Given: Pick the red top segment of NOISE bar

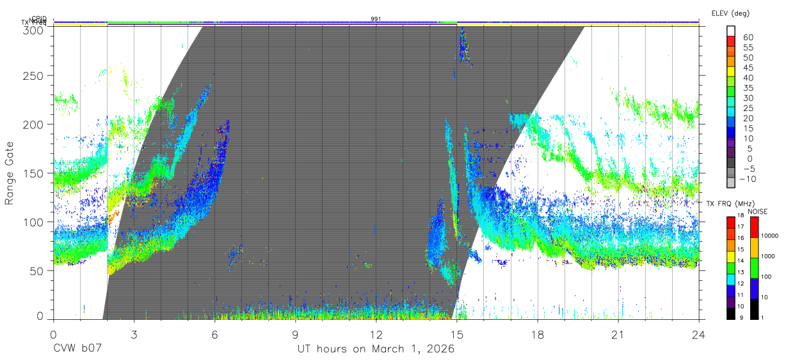Looking at the screenshot, I should point(754,227).
